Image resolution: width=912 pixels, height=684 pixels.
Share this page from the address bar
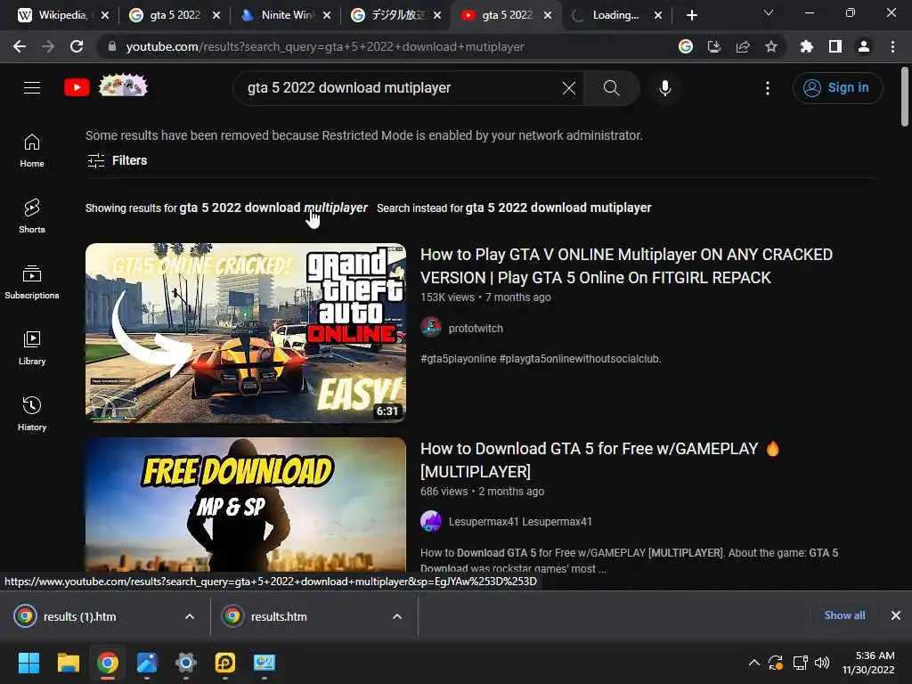pos(743,46)
